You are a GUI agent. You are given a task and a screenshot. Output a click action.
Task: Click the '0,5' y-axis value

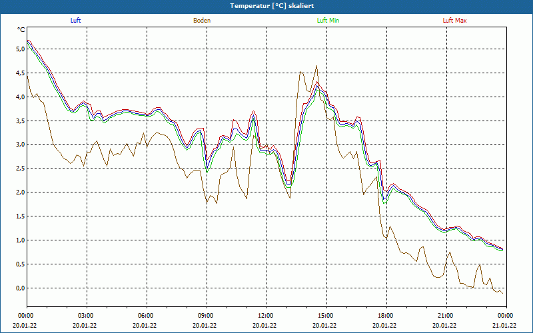tap(21, 264)
